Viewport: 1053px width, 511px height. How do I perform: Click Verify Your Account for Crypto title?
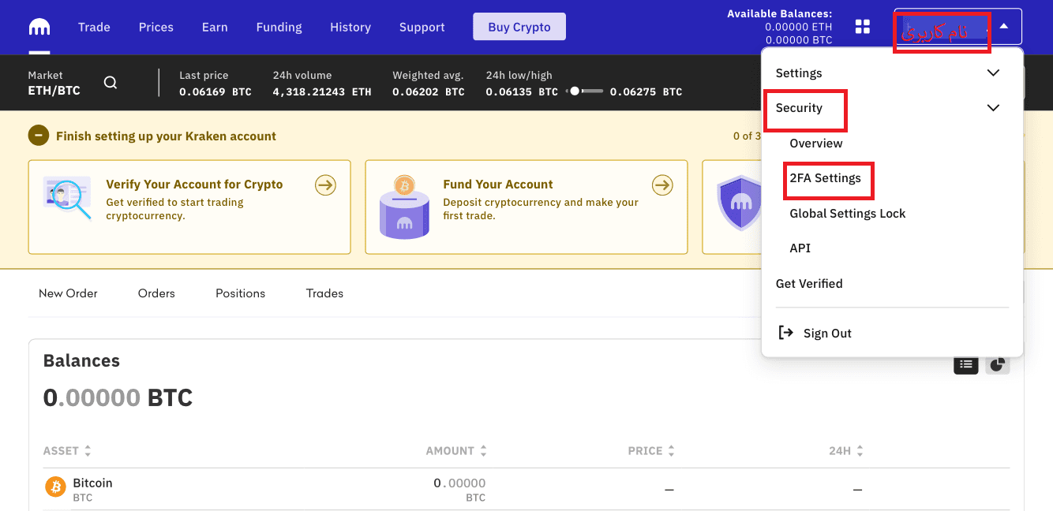[194, 185]
